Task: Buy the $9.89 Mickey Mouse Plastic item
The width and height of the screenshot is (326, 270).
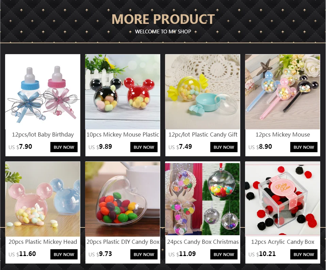Action: [x=144, y=147]
